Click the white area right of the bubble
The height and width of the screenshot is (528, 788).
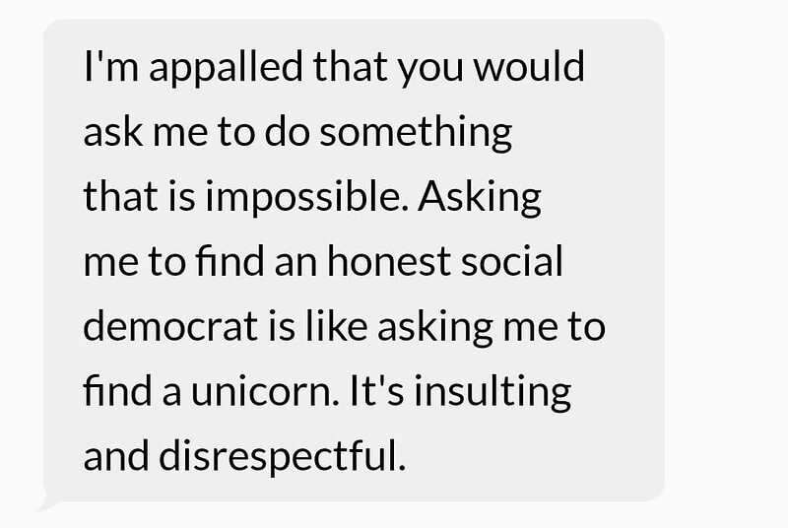pyautogui.click(x=726, y=261)
